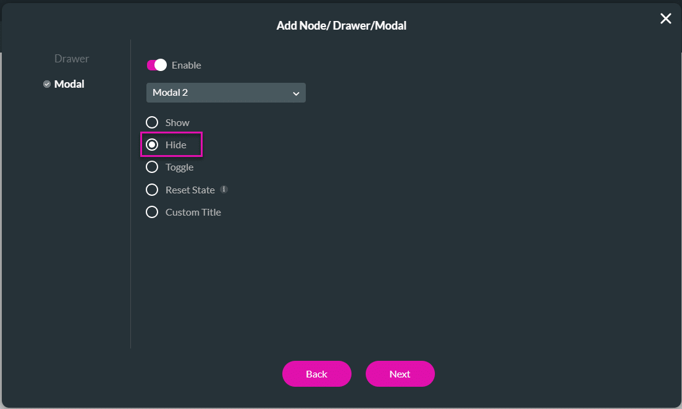Choose the Toggle option
Screen dimensions: 682x409
[152, 167]
